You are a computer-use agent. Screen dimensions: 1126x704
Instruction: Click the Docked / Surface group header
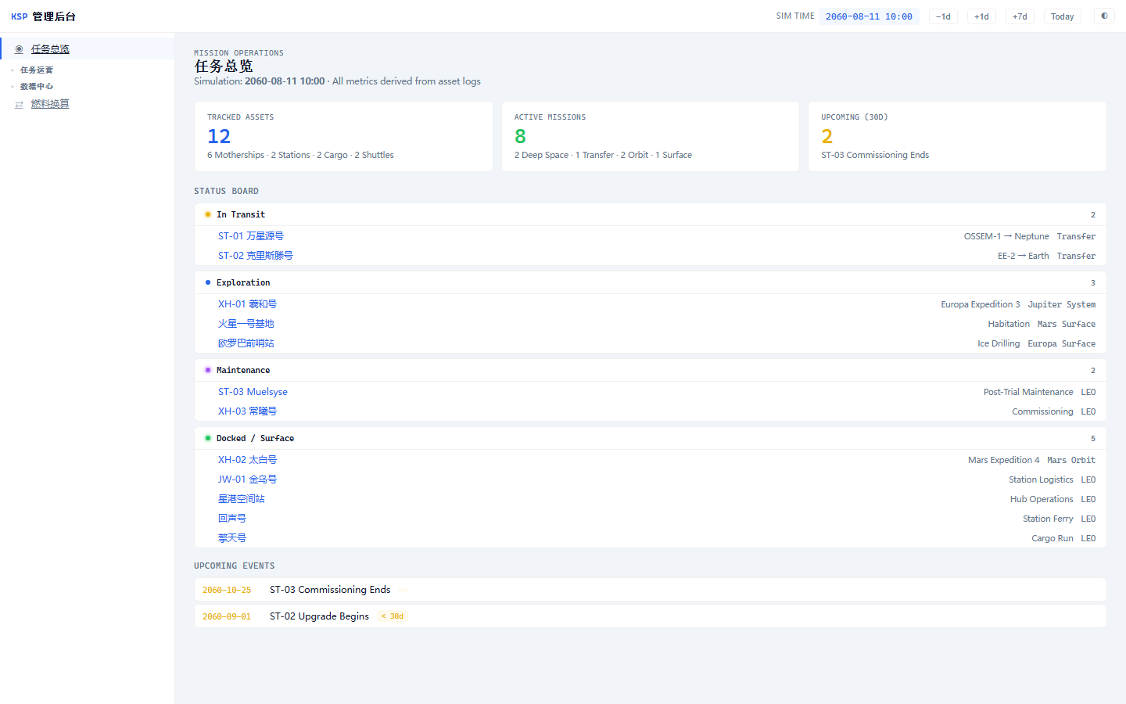coord(650,438)
